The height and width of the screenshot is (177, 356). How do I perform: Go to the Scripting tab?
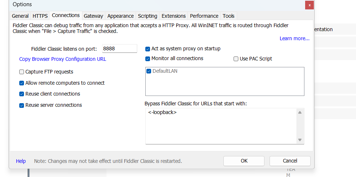[147, 16]
